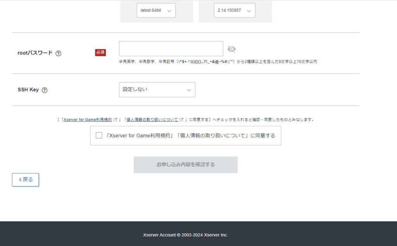
Task: Click the red 必須 badge
Action: click(100, 52)
